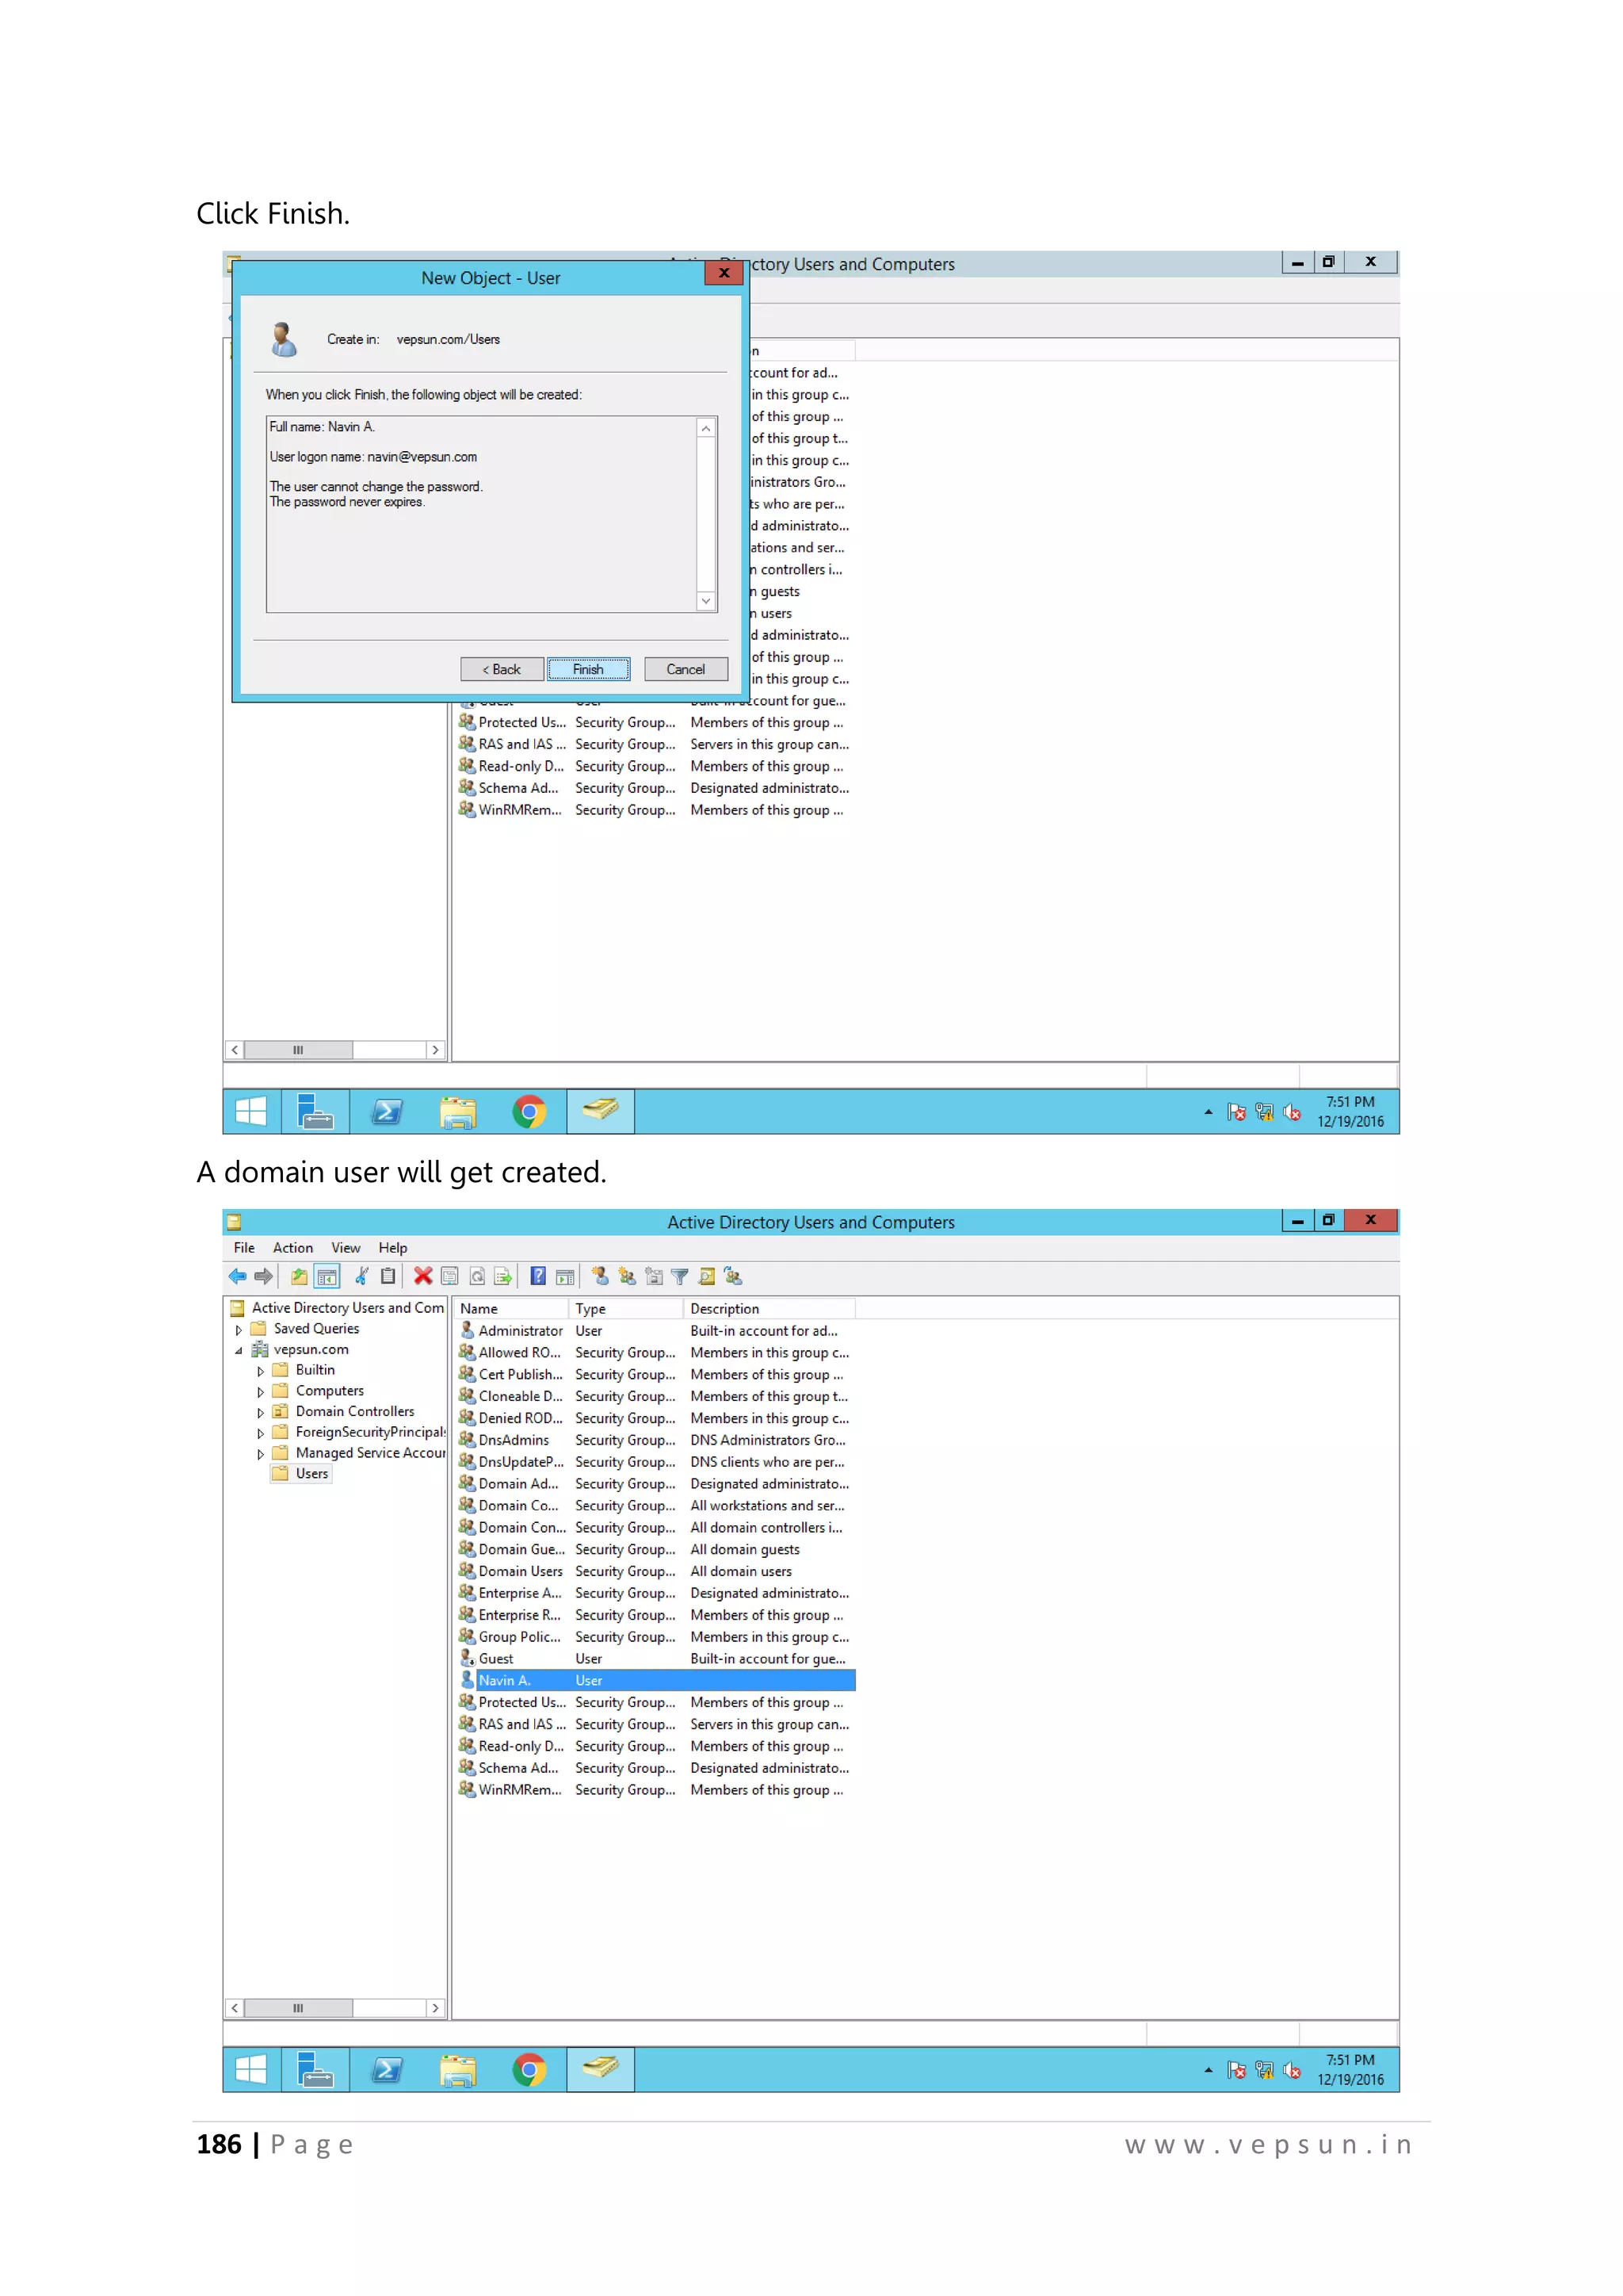Collapse the vepsun.com domain node

239,1351
